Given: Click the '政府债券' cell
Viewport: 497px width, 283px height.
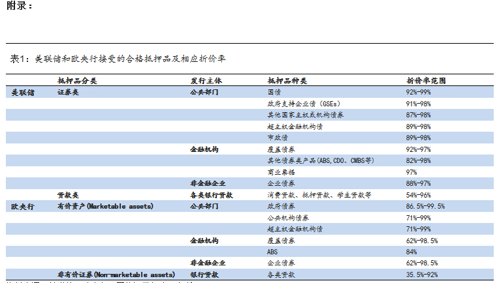Looking at the screenshot, I should (281, 206).
